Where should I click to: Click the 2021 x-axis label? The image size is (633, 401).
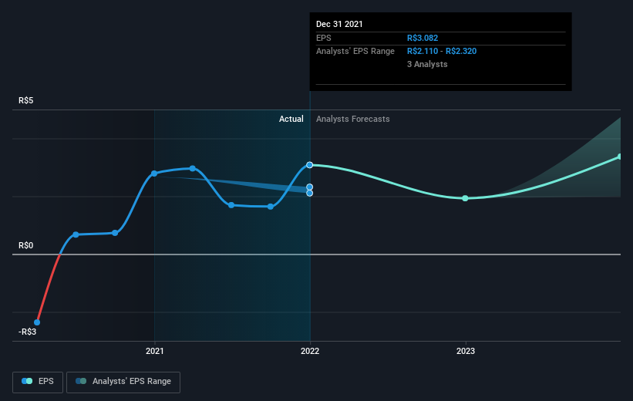(x=155, y=351)
